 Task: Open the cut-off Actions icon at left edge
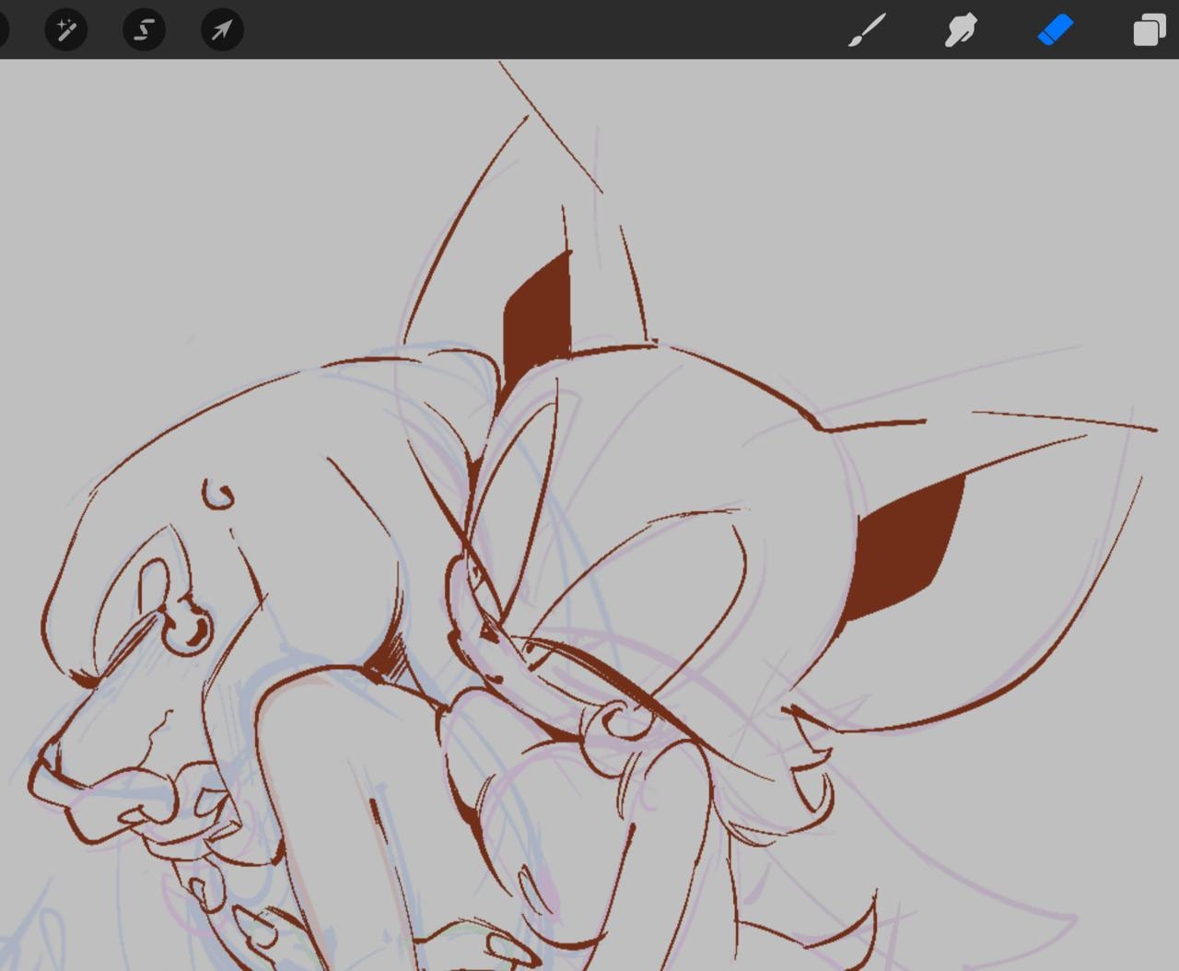pos(3,30)
